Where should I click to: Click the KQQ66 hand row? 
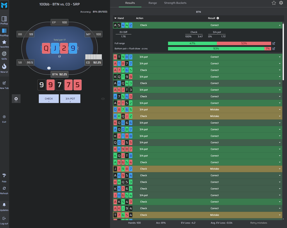pyautogui.click(x=198, y=123)
